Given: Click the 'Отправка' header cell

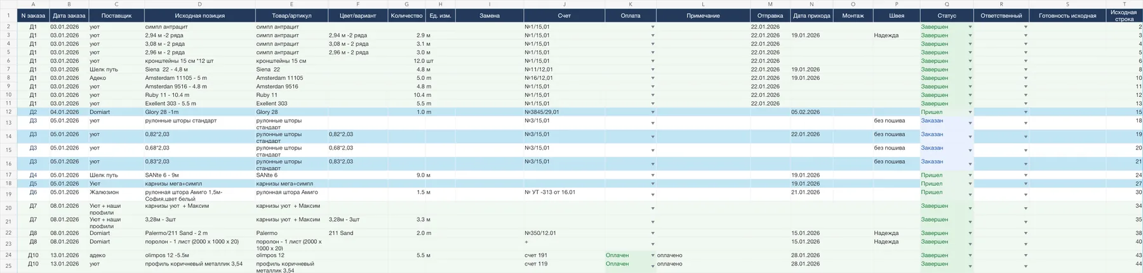Looking at the screenshot, I should click(770, 15).
